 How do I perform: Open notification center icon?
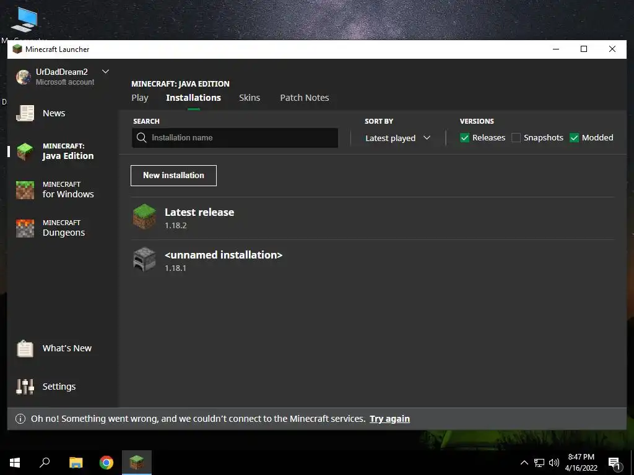pos(614,464)
